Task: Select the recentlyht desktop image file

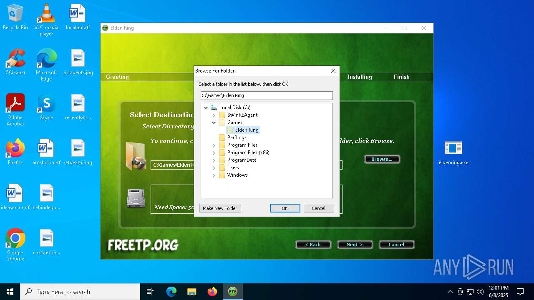Action: point(78,107)
